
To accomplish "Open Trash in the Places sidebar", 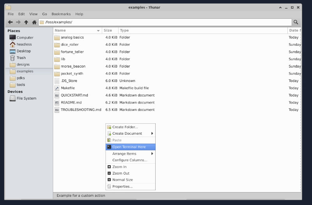I will (x=21, y=58).
